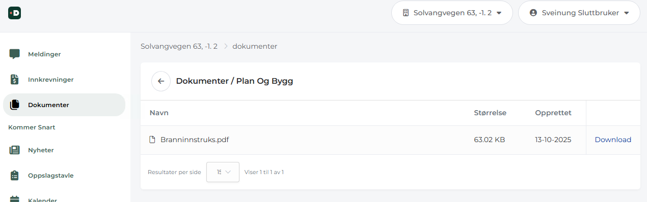Click the file icon beside Branninnstruks.pdf
Screen dimensions: 647x202
[x=152, y=140]
